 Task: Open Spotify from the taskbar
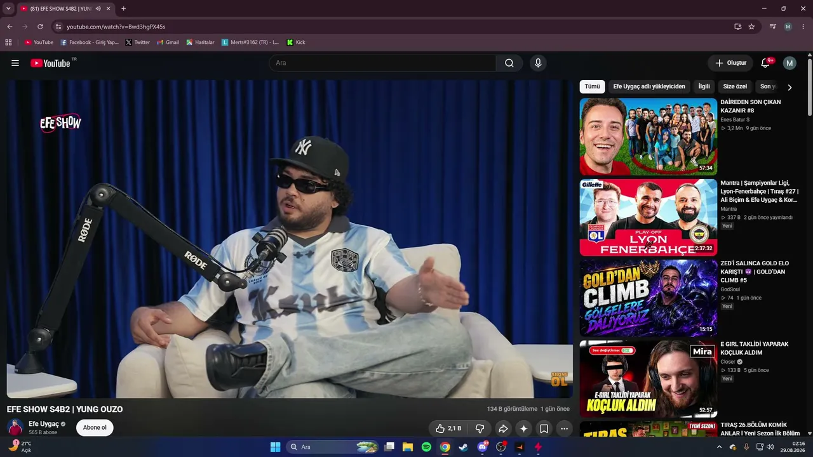click(x=426, y=447)
